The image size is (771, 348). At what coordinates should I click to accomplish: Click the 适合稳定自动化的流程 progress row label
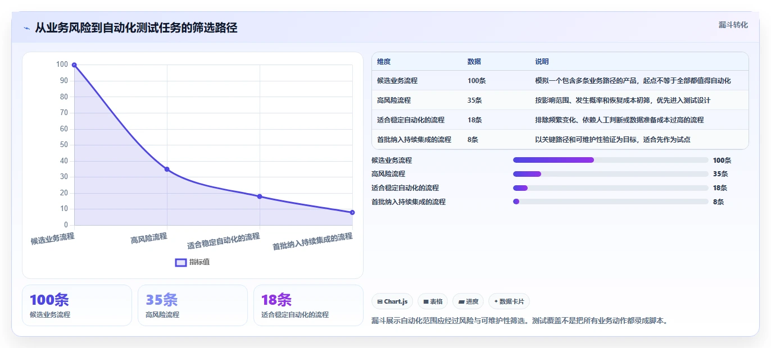click(405, 188)
